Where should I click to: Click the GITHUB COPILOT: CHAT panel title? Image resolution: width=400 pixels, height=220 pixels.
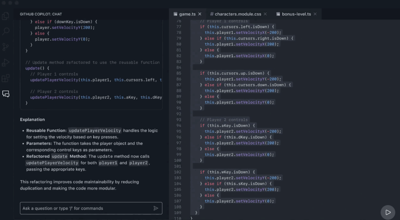point(41,14)
